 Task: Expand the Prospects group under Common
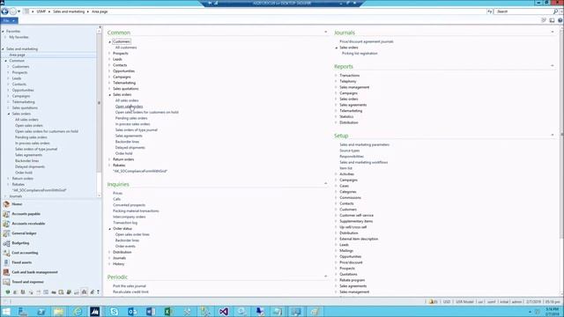coord(109,54)
